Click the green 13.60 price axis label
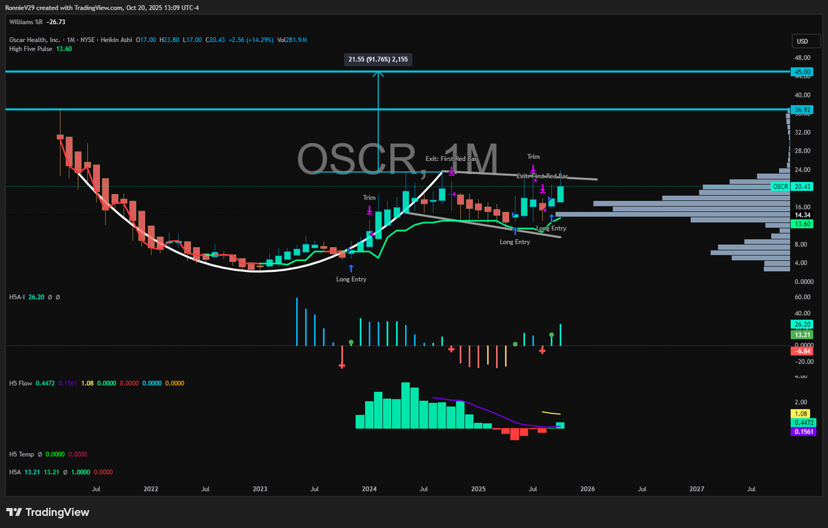 802,224
